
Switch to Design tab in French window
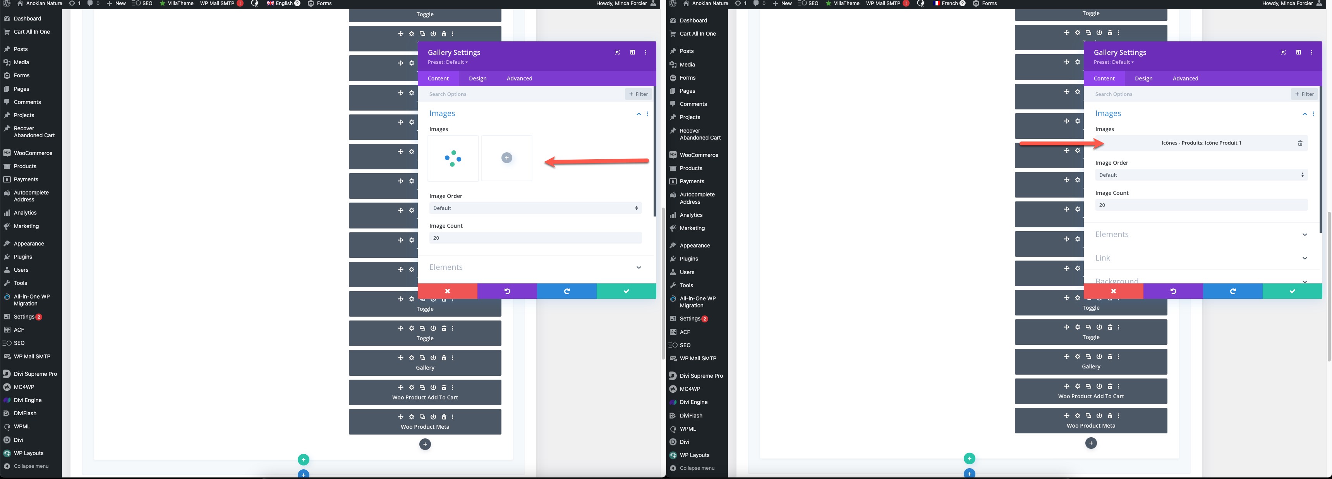[x=1144, y=78]
